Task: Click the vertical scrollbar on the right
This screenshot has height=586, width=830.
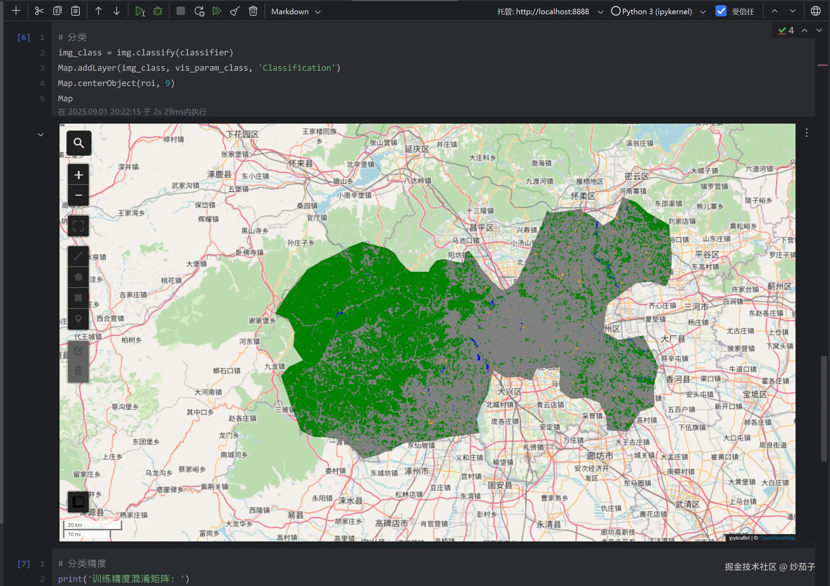Action: (x=824, y=408)
